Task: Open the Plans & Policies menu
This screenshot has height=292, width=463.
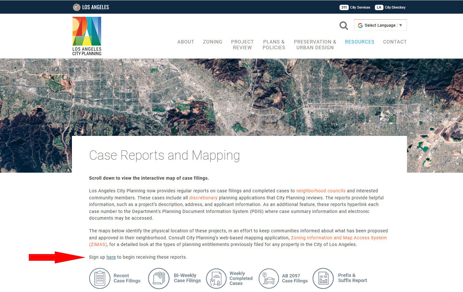Action: tap(274, 45)
